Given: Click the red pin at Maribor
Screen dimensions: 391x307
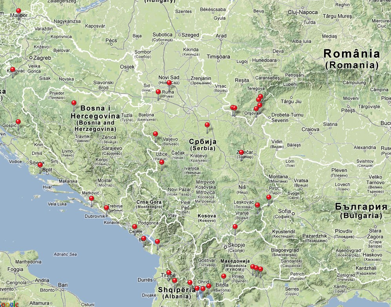Looking at the screenshot, I should click(18, 11).
